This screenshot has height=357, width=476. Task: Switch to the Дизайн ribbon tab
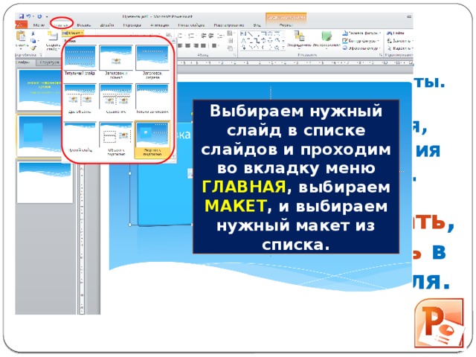pyautogui.click(x=107, y=25)
